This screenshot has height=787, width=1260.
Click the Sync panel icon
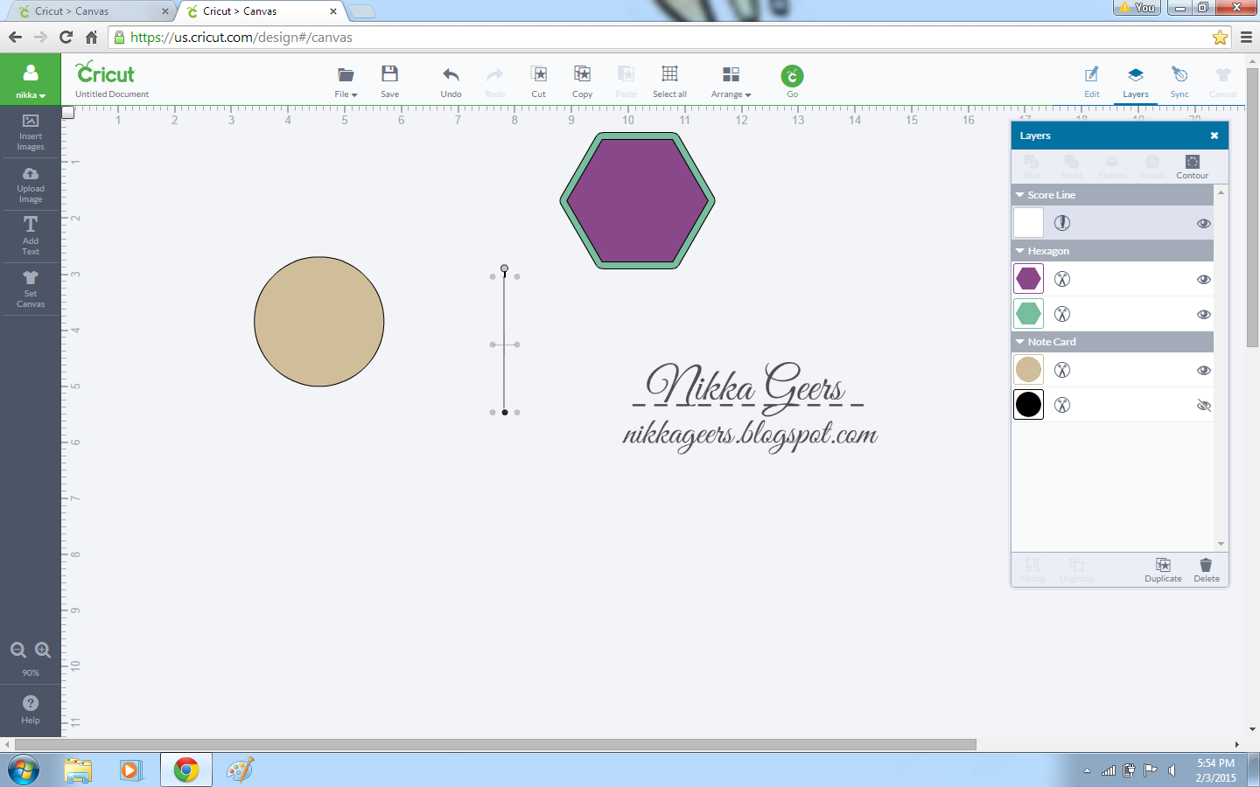click(1179, 81)
